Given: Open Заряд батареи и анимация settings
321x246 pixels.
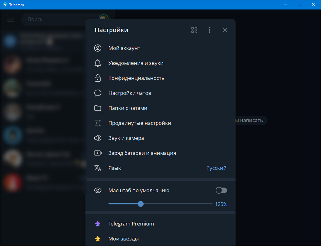Looking at the screenshot, I should 160,153.
